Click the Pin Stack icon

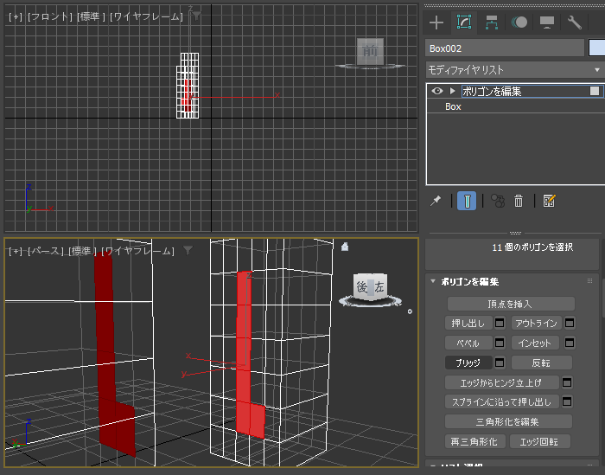(x=436, y=201)
